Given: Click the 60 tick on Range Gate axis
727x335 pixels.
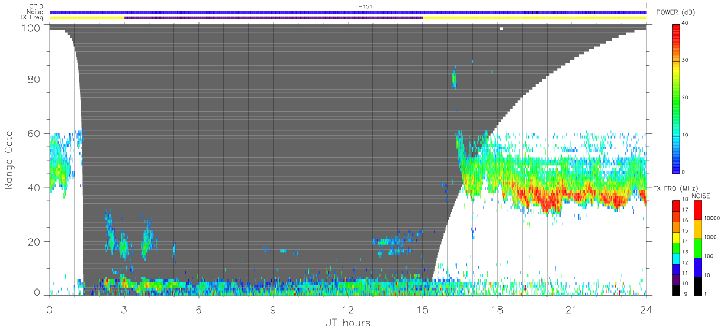Looking at the screenshot, I should (x=34, y=133).
